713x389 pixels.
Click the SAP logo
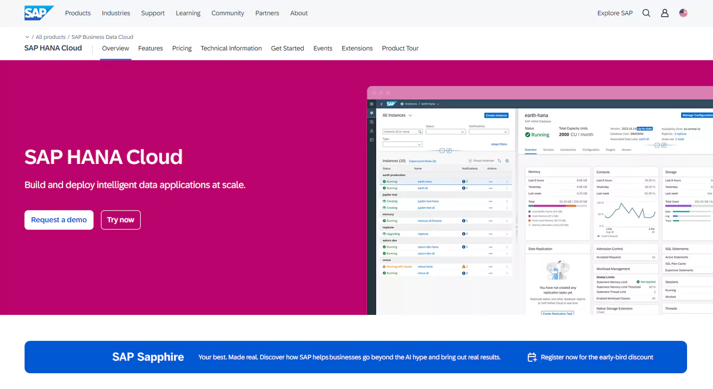[x=38, y=13]
